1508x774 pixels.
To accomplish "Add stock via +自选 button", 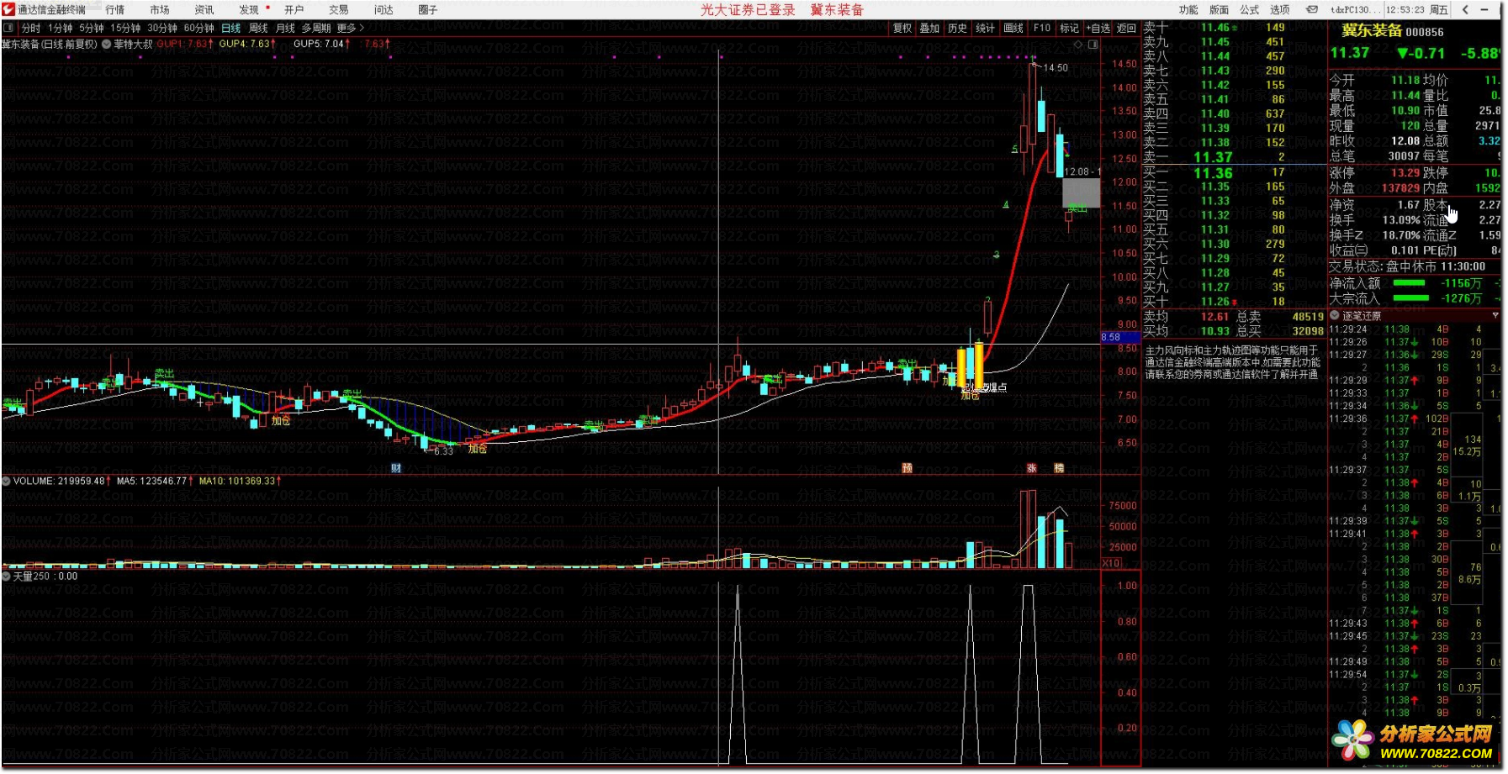I will click(x=1098, y=29).
